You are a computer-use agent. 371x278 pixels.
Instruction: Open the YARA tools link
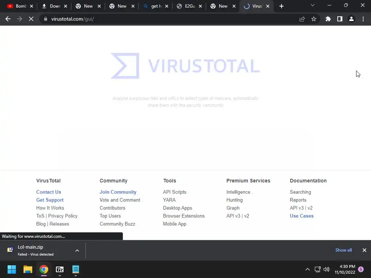169,200
